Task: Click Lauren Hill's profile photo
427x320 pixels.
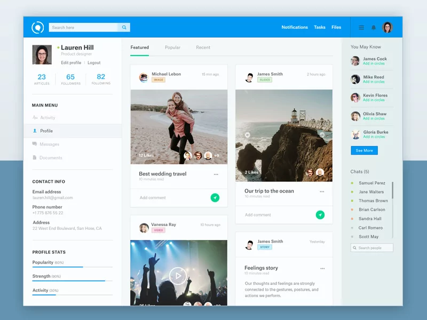Action: click(42, 55)
